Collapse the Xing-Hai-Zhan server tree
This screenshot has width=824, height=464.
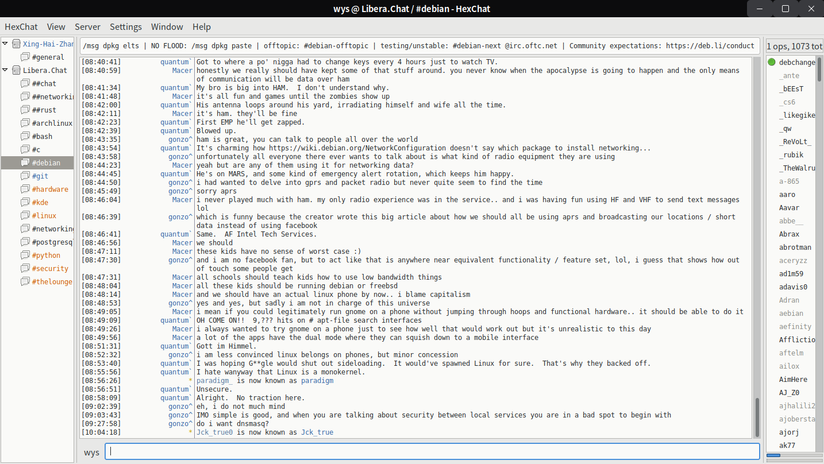(x=5, y=44)
